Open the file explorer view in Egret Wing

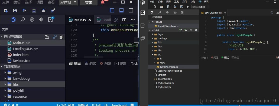tap(14, 19)
